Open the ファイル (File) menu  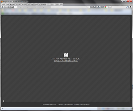coord(5,4)
